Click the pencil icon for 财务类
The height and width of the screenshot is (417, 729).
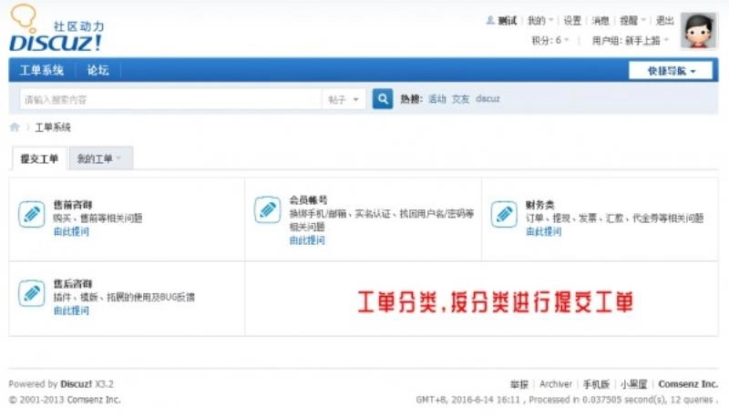point(504,214)
